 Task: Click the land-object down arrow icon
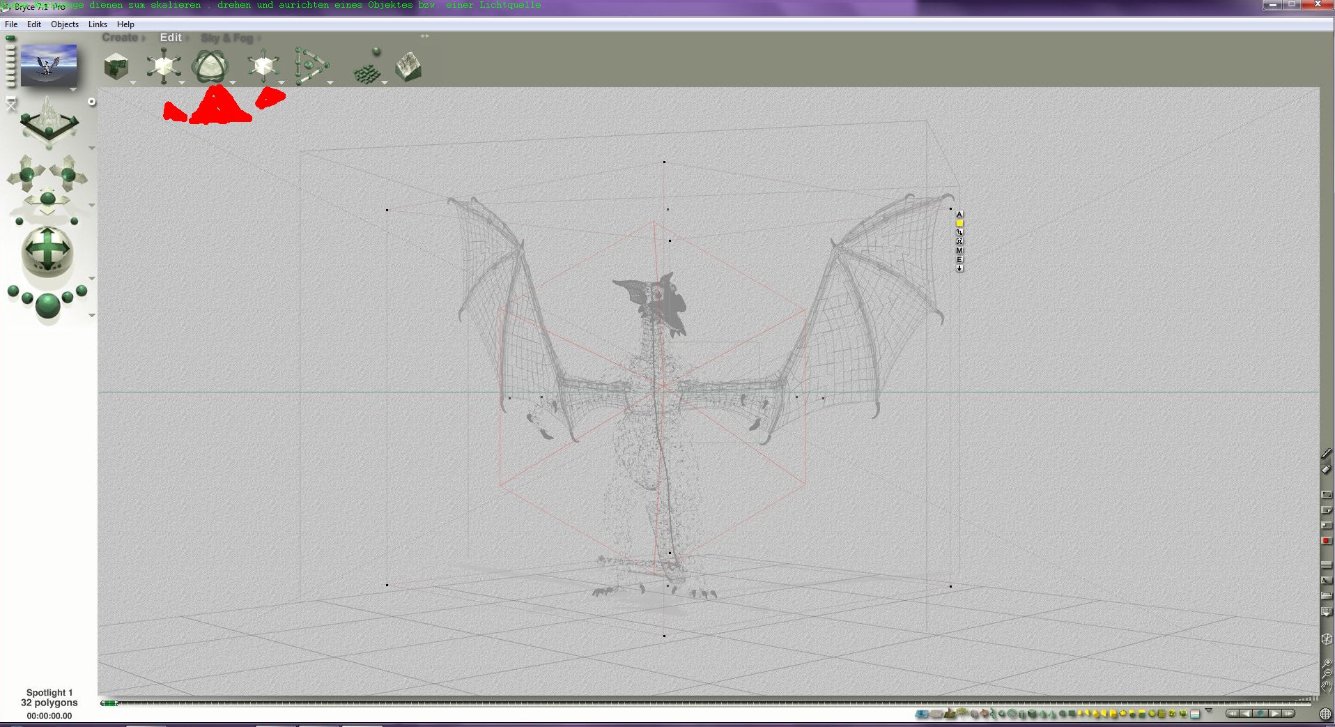click(959, 268)
